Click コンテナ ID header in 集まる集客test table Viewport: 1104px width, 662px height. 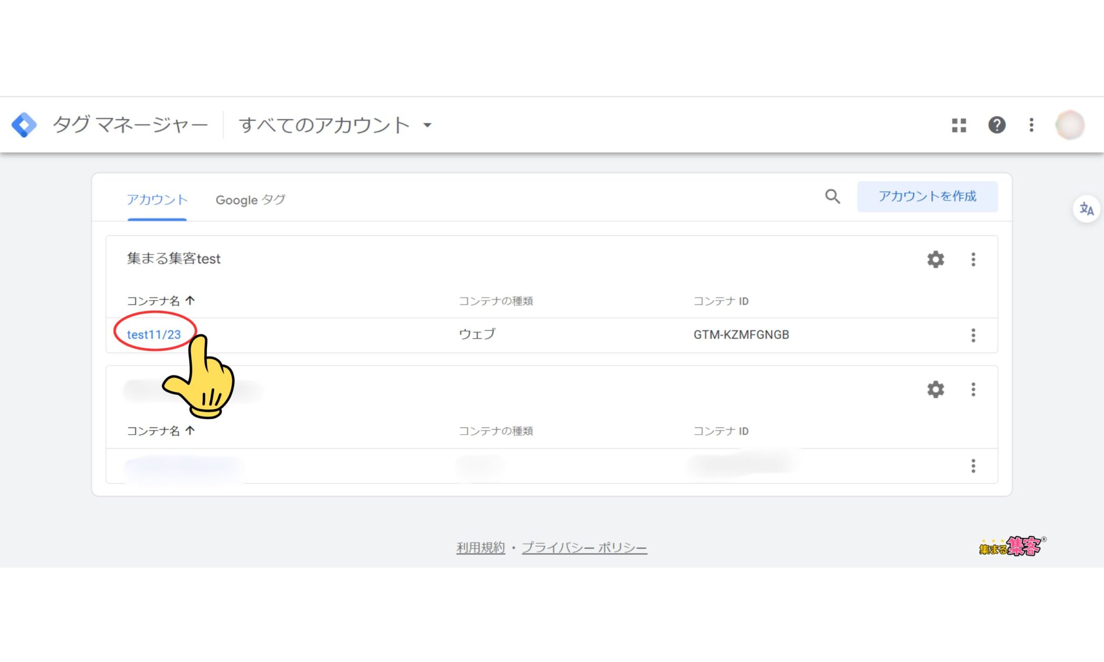(x=721, y=301)
